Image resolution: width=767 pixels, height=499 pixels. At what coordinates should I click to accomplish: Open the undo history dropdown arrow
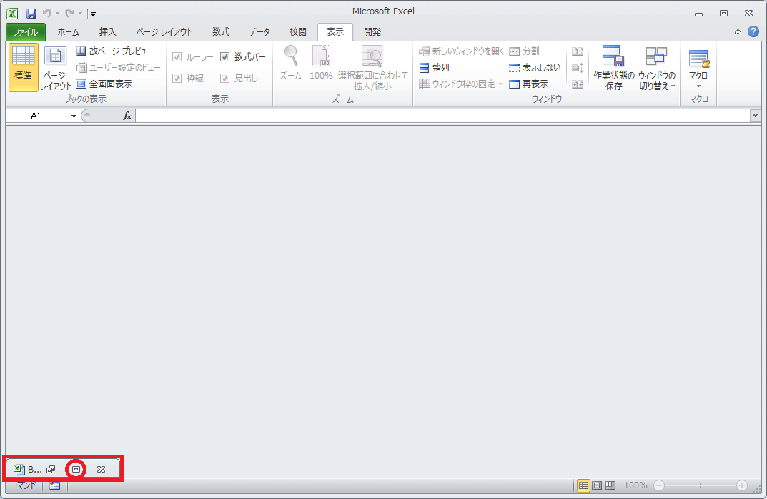tap(57, 14)
